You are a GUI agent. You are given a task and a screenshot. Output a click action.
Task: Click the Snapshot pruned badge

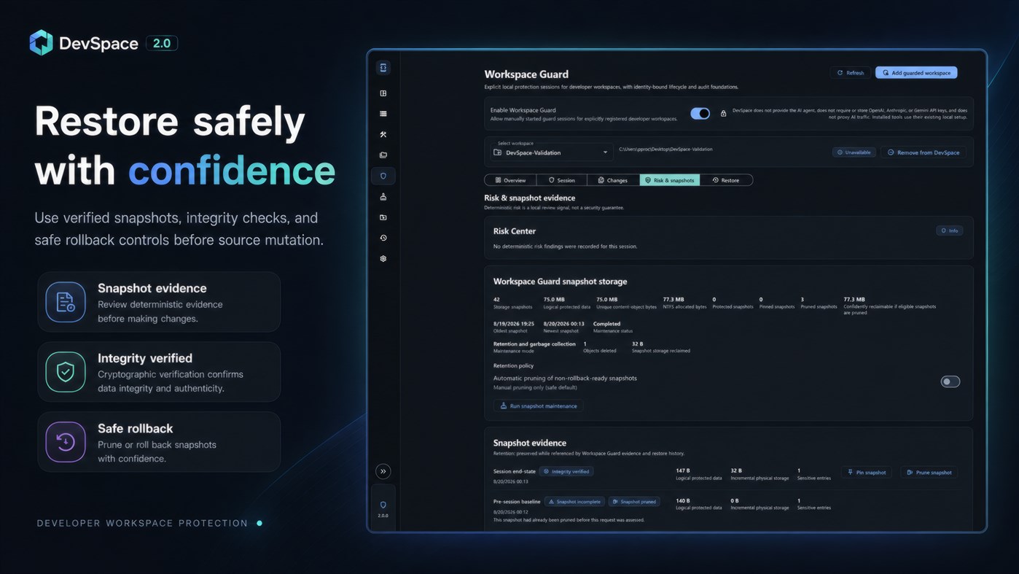634,502
